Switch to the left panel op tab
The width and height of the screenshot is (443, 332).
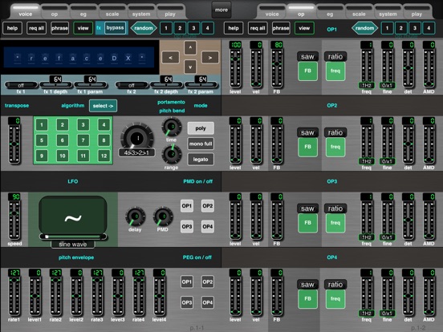coord(55,12)
